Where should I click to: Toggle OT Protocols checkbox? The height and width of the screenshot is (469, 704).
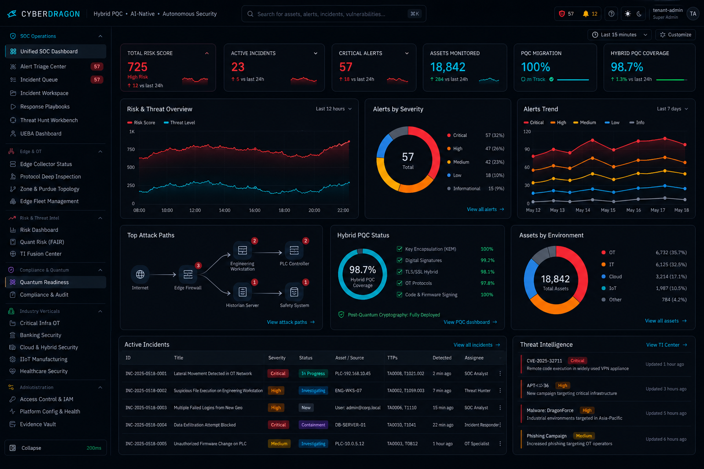[399, 284]
